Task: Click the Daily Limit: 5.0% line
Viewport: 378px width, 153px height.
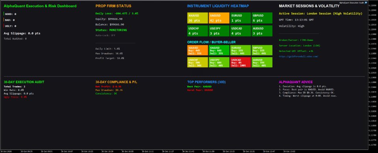Action: pyautogui.click(x=107, y=49)
